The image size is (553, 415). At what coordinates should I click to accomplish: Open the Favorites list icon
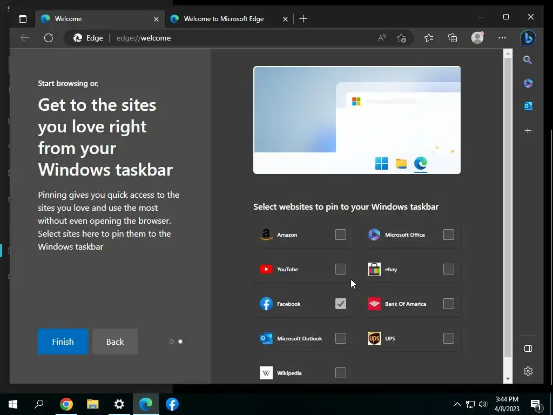click(x=429, y=38)
